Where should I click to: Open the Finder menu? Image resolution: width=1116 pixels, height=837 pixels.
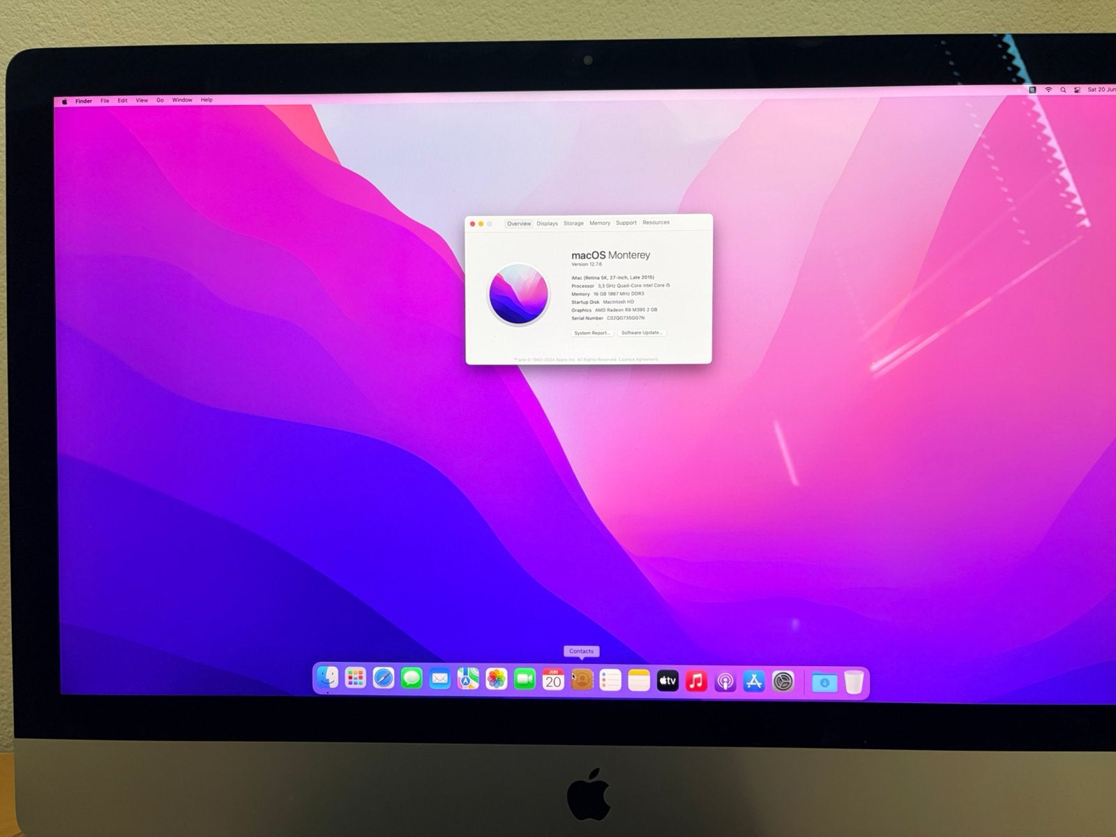[84, 101]
